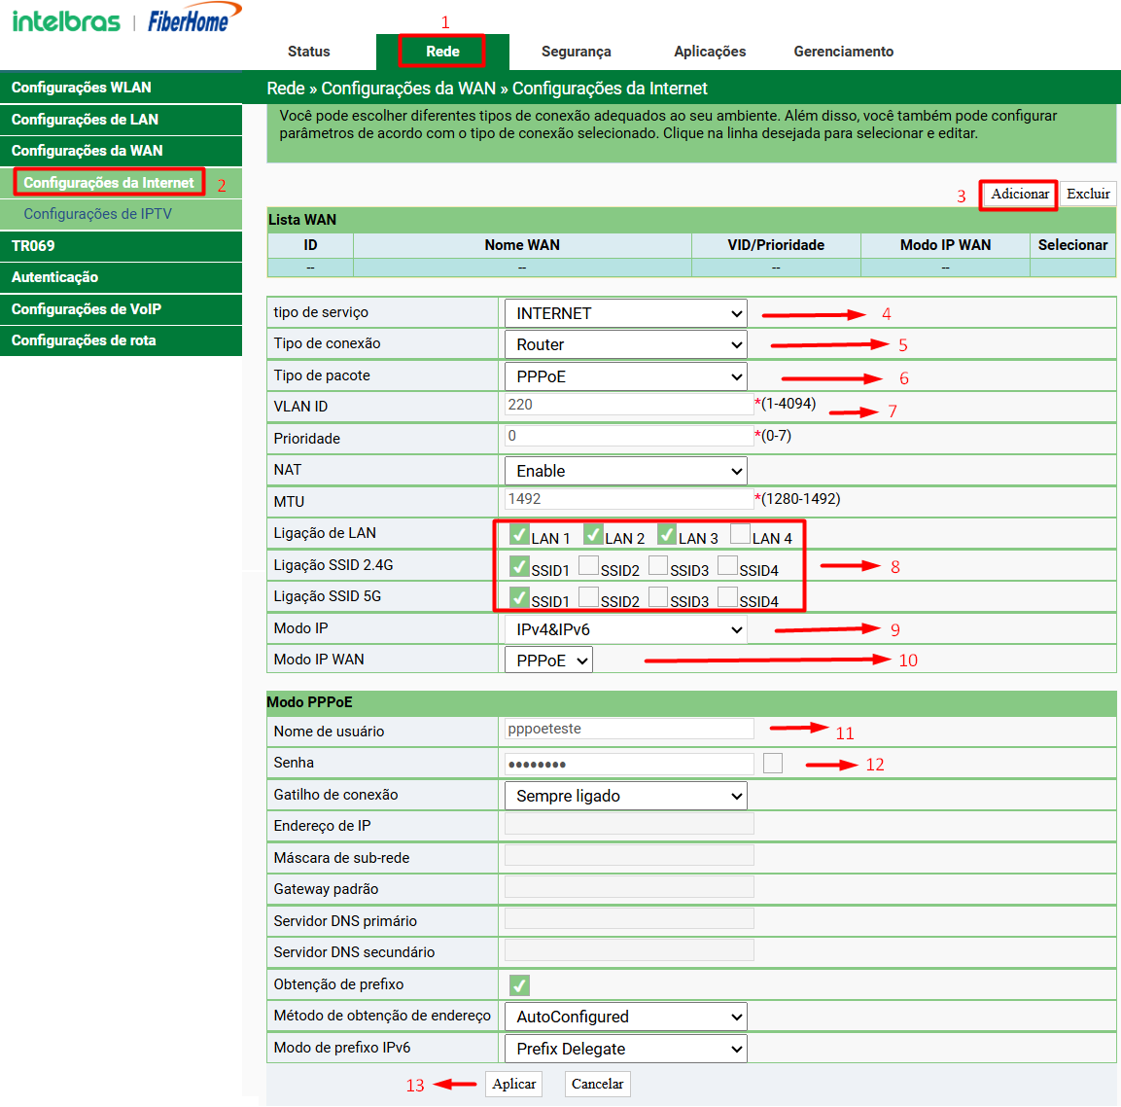Click the Intelbras logo

point(66,20)
